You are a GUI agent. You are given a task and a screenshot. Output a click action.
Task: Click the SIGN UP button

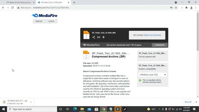39,21
